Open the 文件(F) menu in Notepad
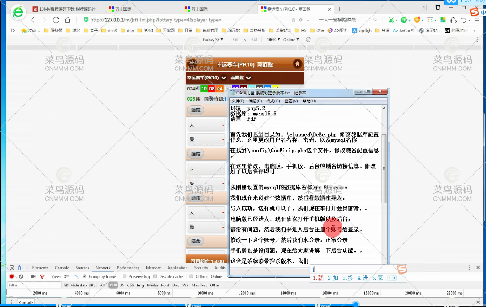This screenshot has width=486, height=307. pyautogui.click(x=238, y=101)
